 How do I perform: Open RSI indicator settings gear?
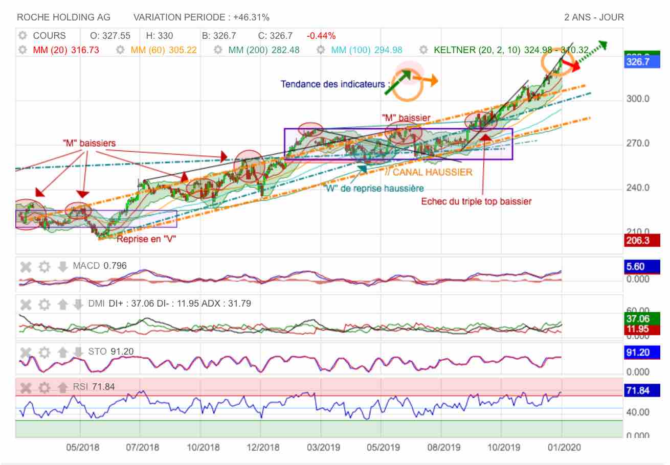44,388
